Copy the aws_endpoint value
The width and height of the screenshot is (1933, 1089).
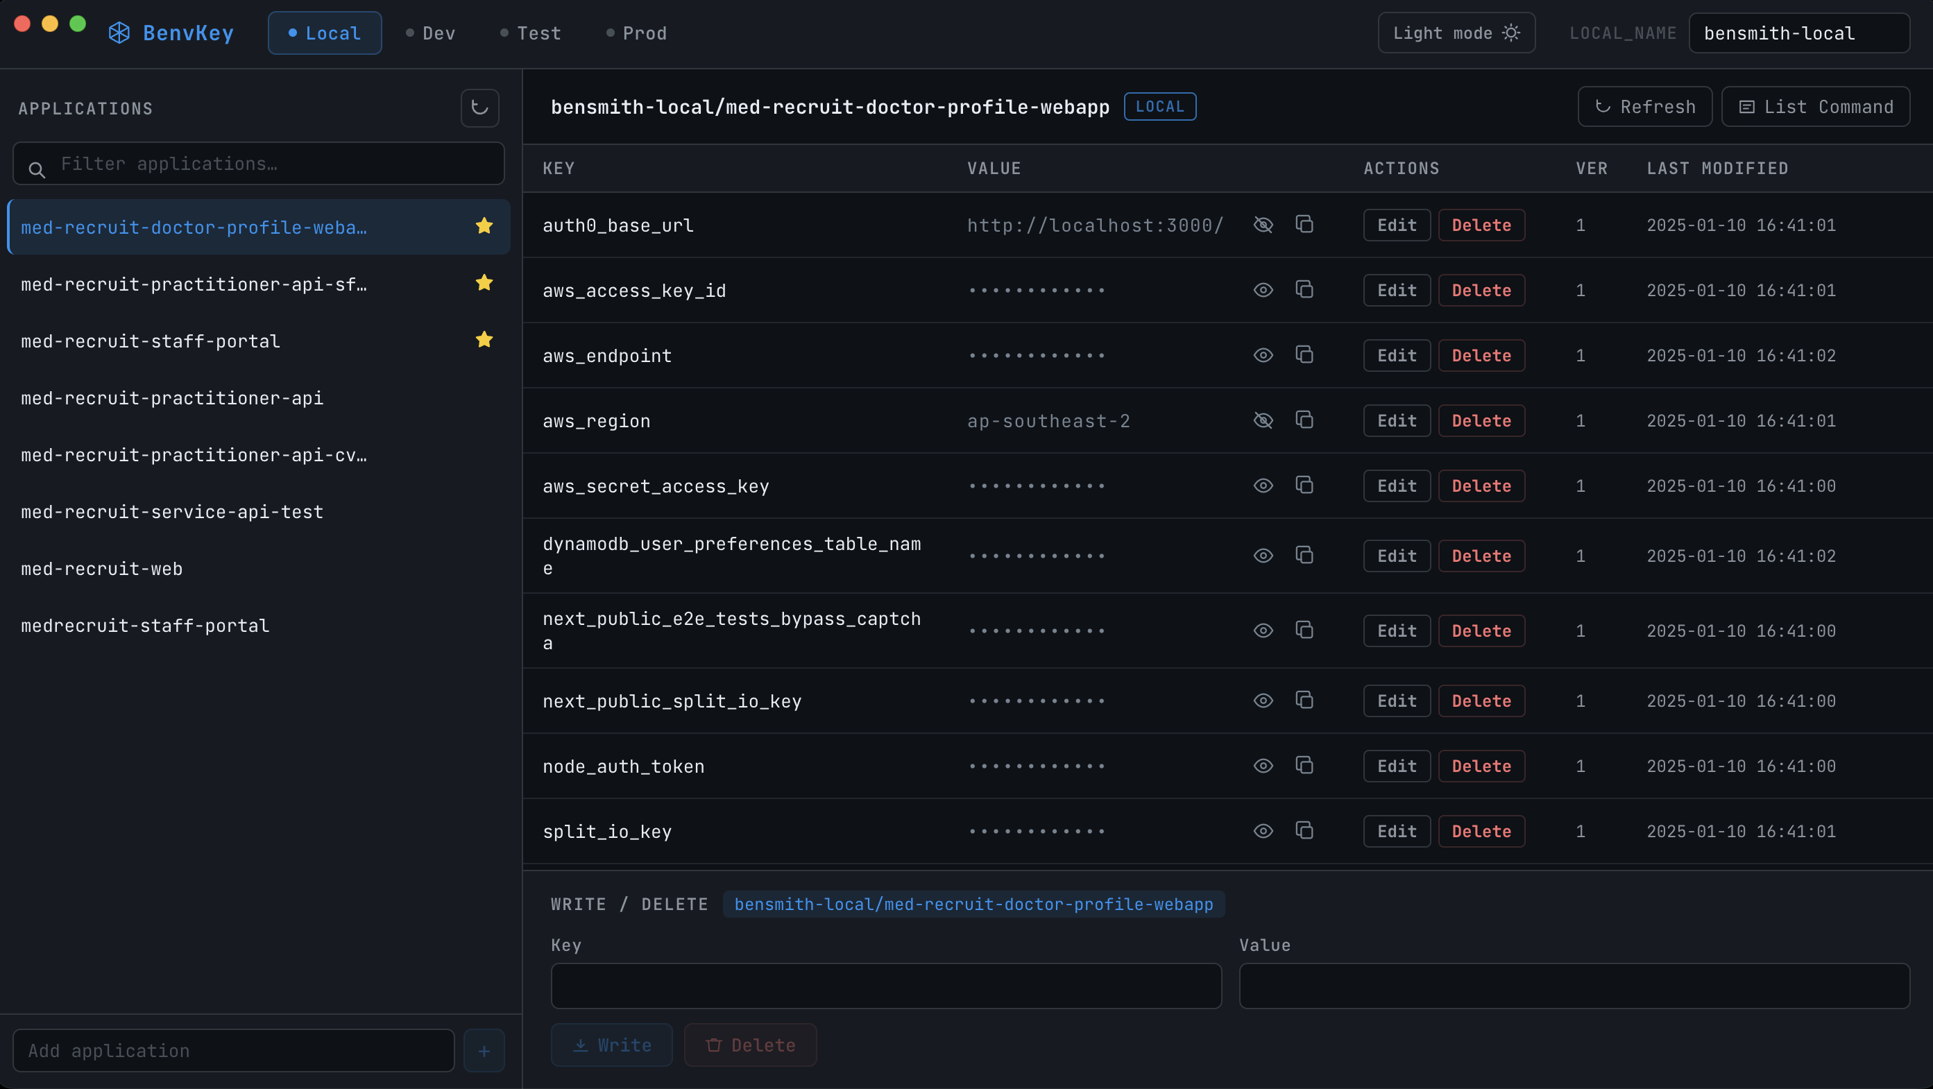1304,354
